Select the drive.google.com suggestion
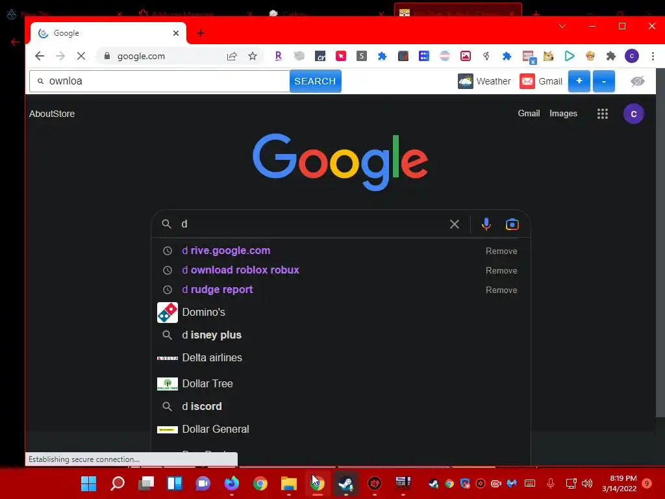The height and width of the screenshot is (499, 665). [x=340, y=251]
